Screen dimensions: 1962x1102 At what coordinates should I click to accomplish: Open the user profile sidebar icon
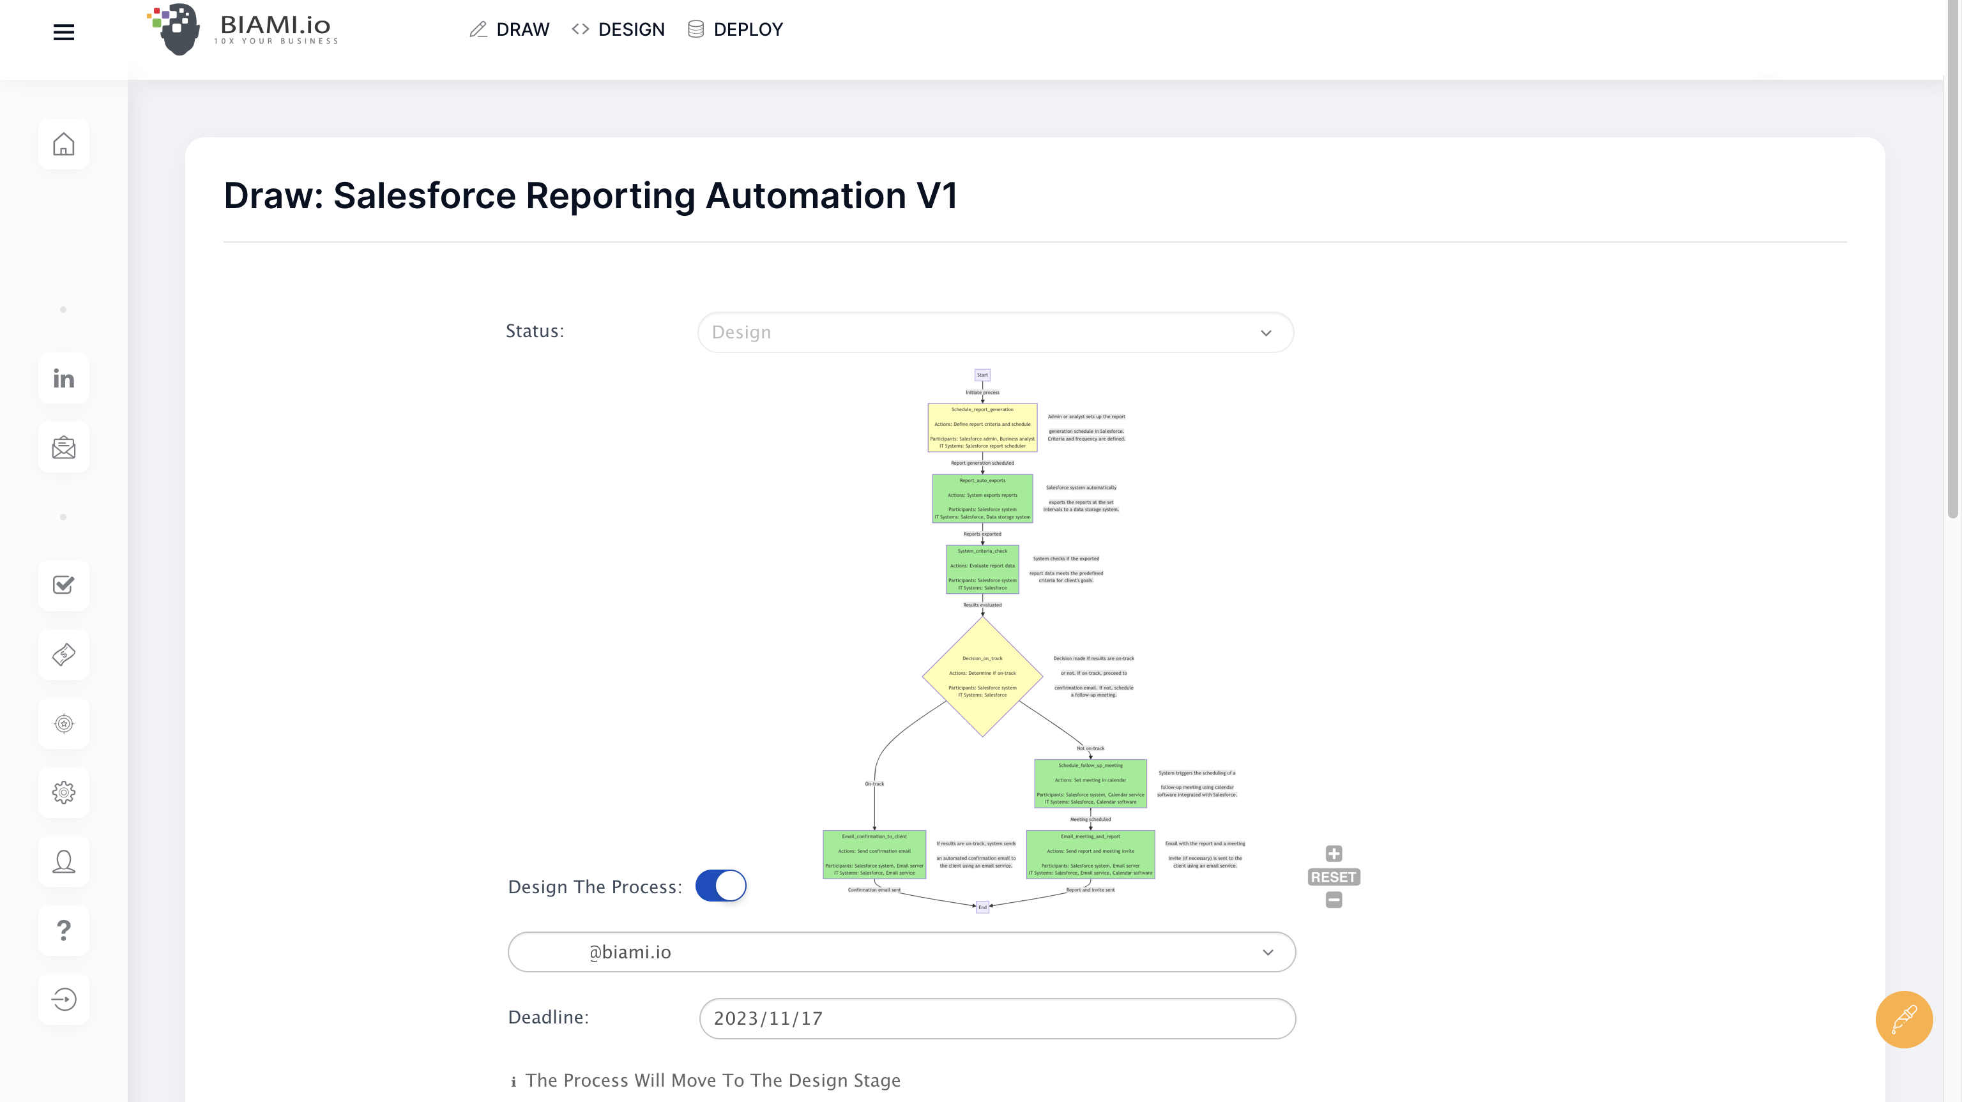point(64,861)
